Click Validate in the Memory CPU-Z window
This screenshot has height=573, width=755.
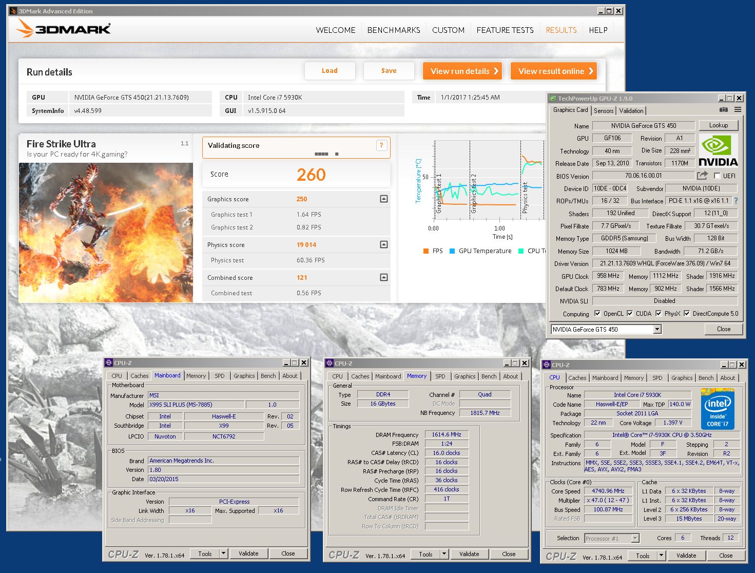pyautogui.click(x=469, y=554)
